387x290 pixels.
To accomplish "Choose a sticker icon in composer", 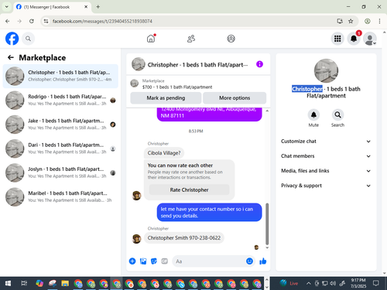I will (x=154, y=261).
